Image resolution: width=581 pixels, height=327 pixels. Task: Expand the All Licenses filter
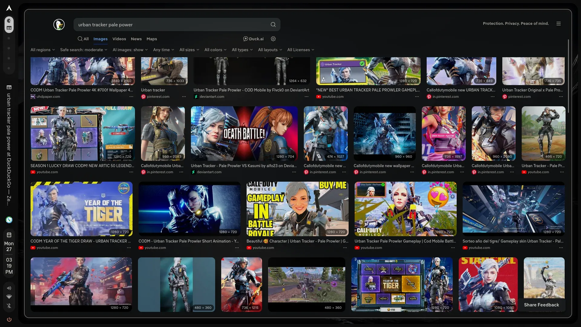[x=300, y=50]
